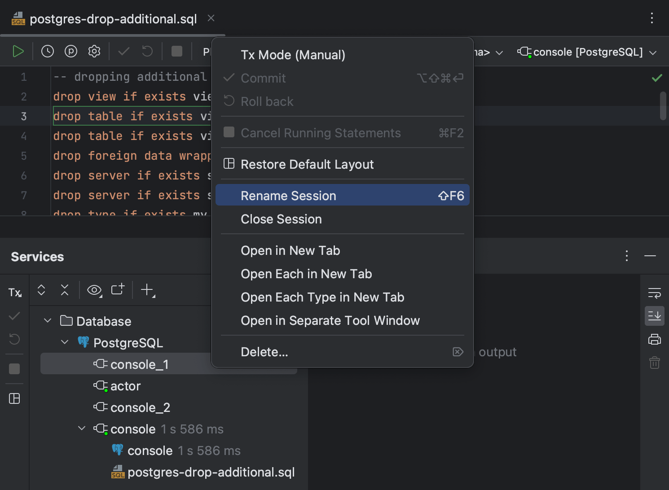Toggle soft-wrap in the output panel
Image resolution: width=669 pixels, height=490 pixels.
point(655,293)
